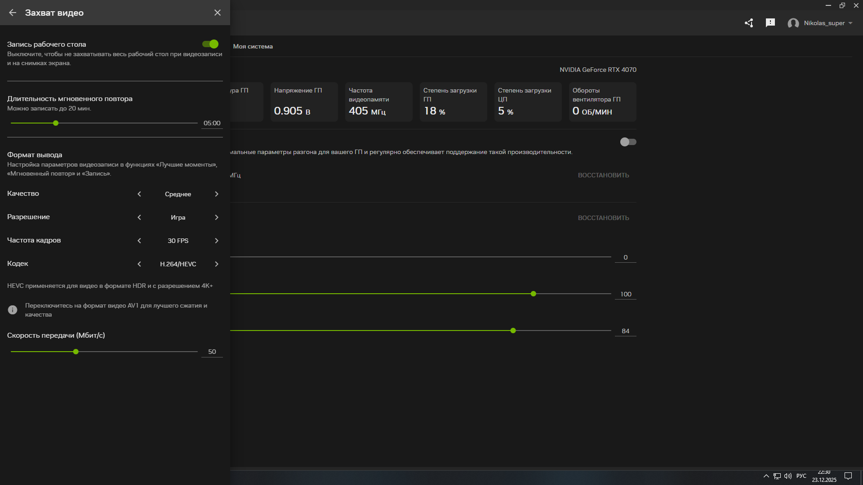Image resolution: width=863 pixels, height=485 pixels.
Task: Open the share icon in the top bar
Action: [x=749, y=23]
